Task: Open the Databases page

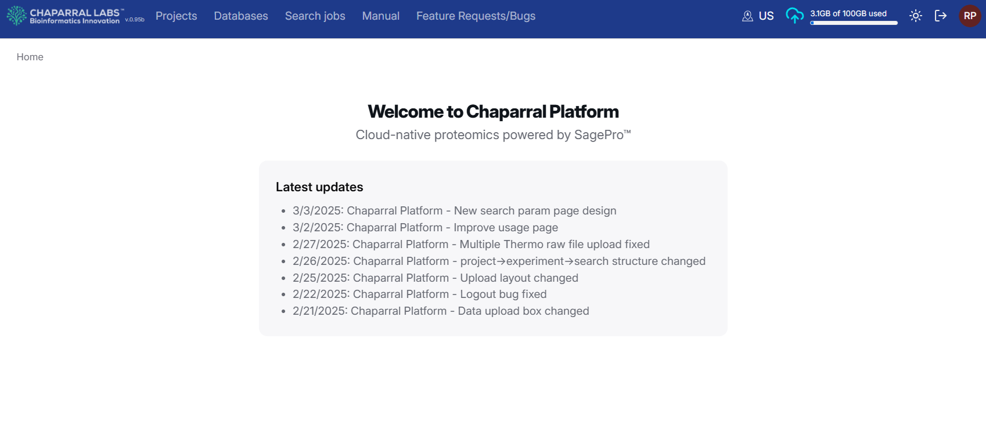Action: pos(241,16)
